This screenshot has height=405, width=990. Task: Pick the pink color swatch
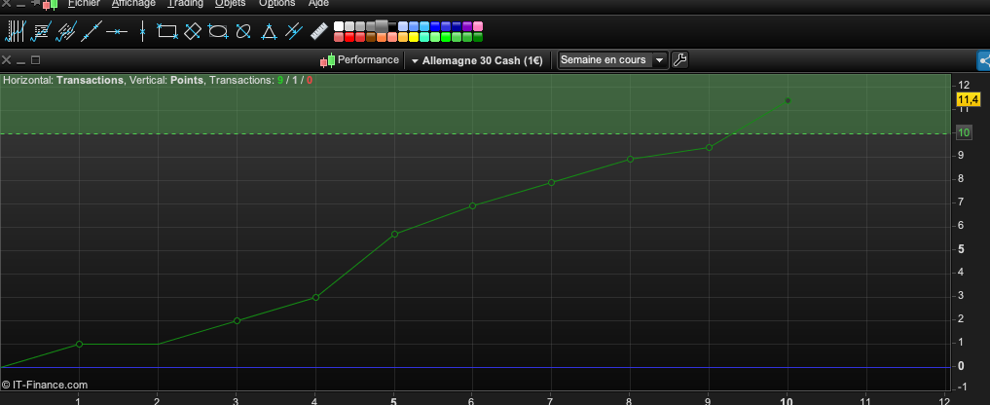click(478, 26)
